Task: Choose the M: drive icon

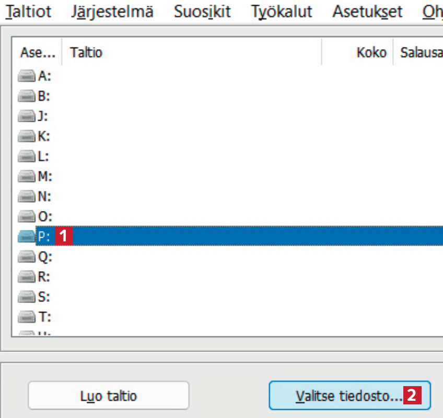Action: (x=27, y=177)
